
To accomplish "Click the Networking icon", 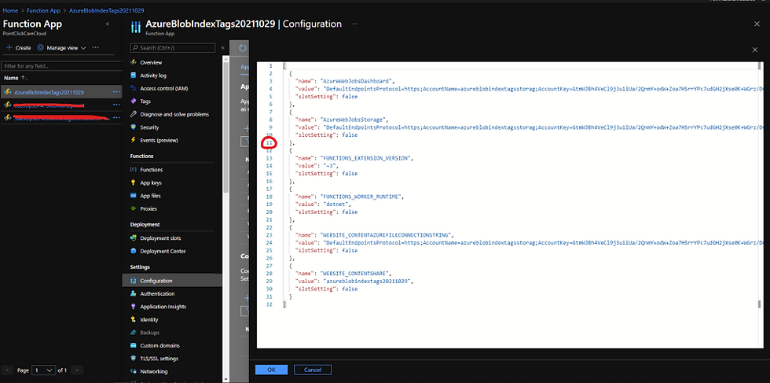I will click(x=133, y=371).
